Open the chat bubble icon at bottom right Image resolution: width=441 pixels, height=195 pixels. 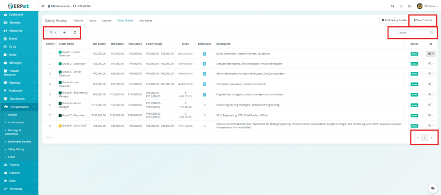tap(432, 188)
